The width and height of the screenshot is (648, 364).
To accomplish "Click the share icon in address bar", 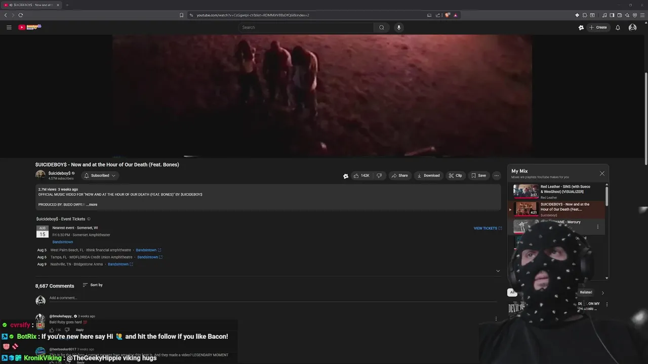I will [438, 15].
